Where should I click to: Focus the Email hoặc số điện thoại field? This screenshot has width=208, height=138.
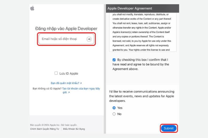(66, 39)
